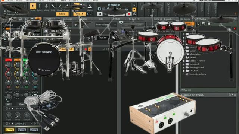Open the Marks module icon
The image size is (239, 134).
[90, 6]
